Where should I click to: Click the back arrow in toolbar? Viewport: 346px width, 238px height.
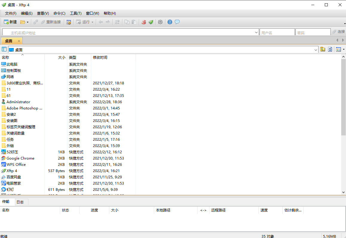101,22
